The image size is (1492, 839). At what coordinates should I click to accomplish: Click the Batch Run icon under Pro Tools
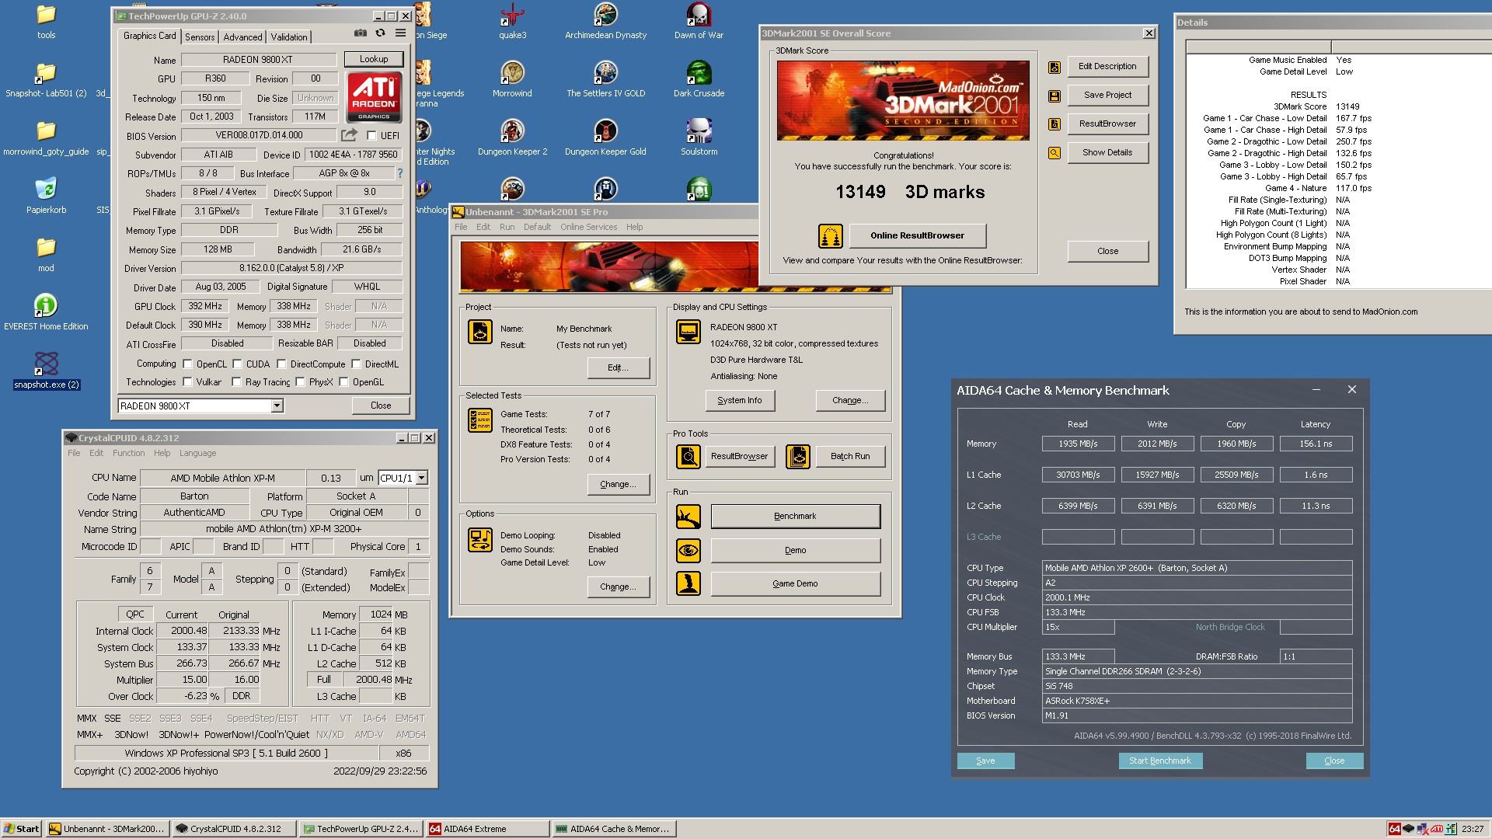[798, 457]
